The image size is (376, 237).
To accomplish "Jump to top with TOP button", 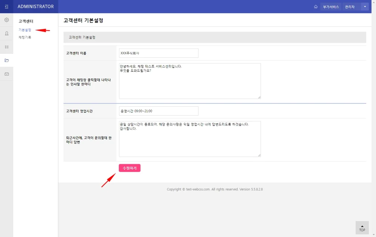I will [x=362, y=228].
